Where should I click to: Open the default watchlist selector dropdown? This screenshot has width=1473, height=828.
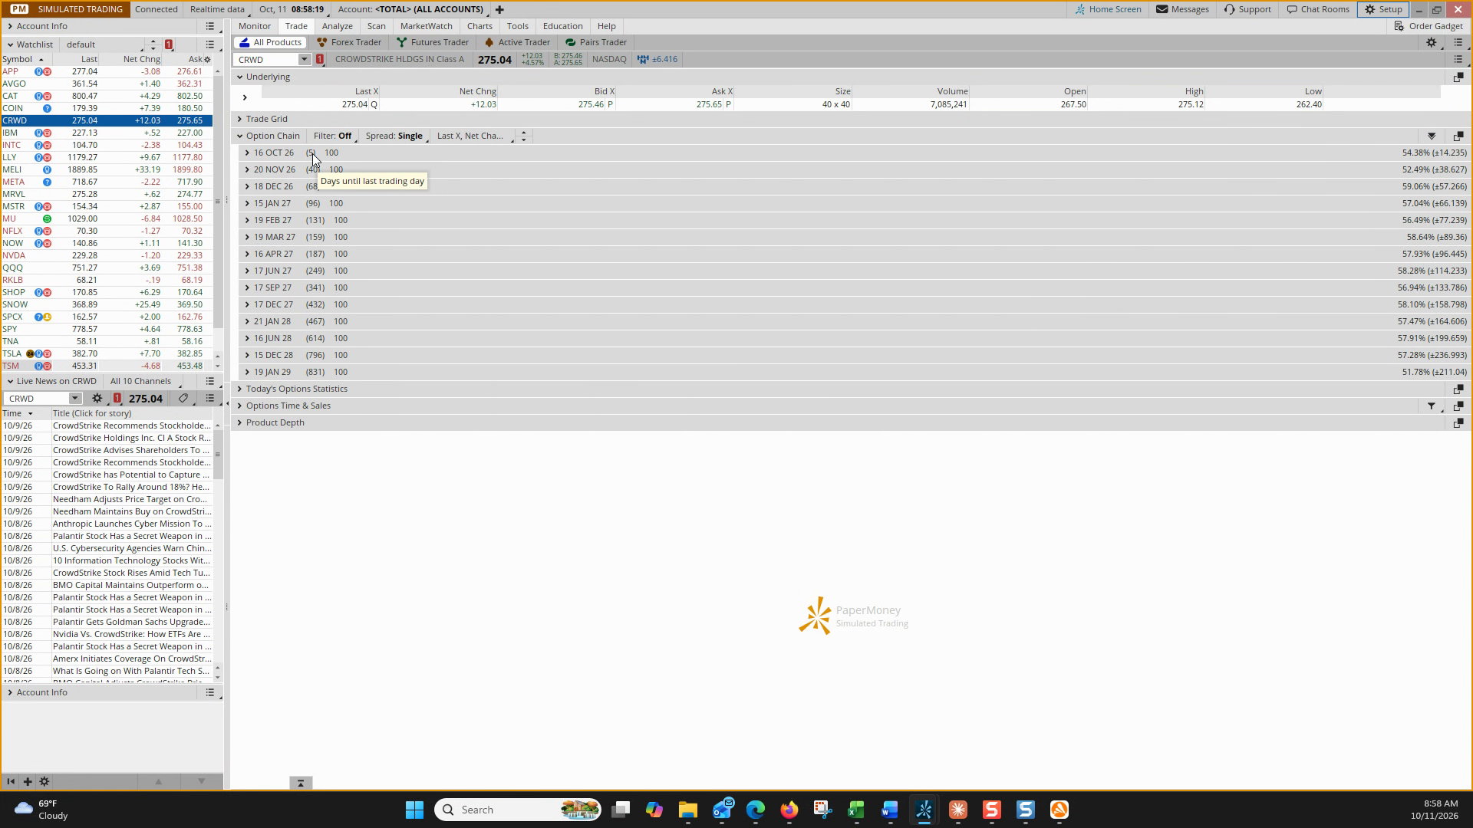(x=104, y=44)
